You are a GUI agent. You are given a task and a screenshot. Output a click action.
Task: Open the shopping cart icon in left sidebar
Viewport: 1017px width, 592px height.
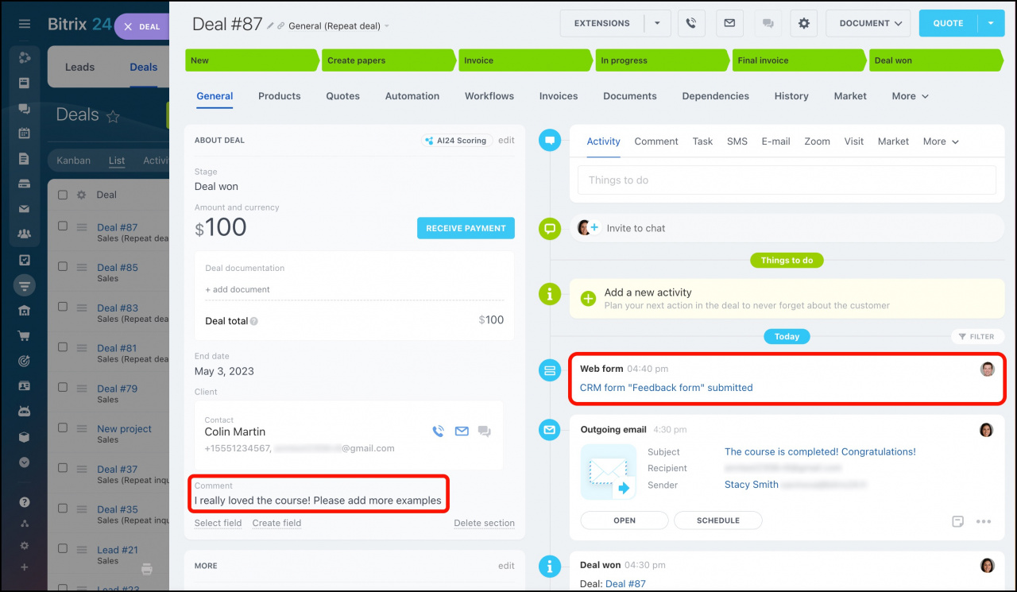tap(25, 335)
